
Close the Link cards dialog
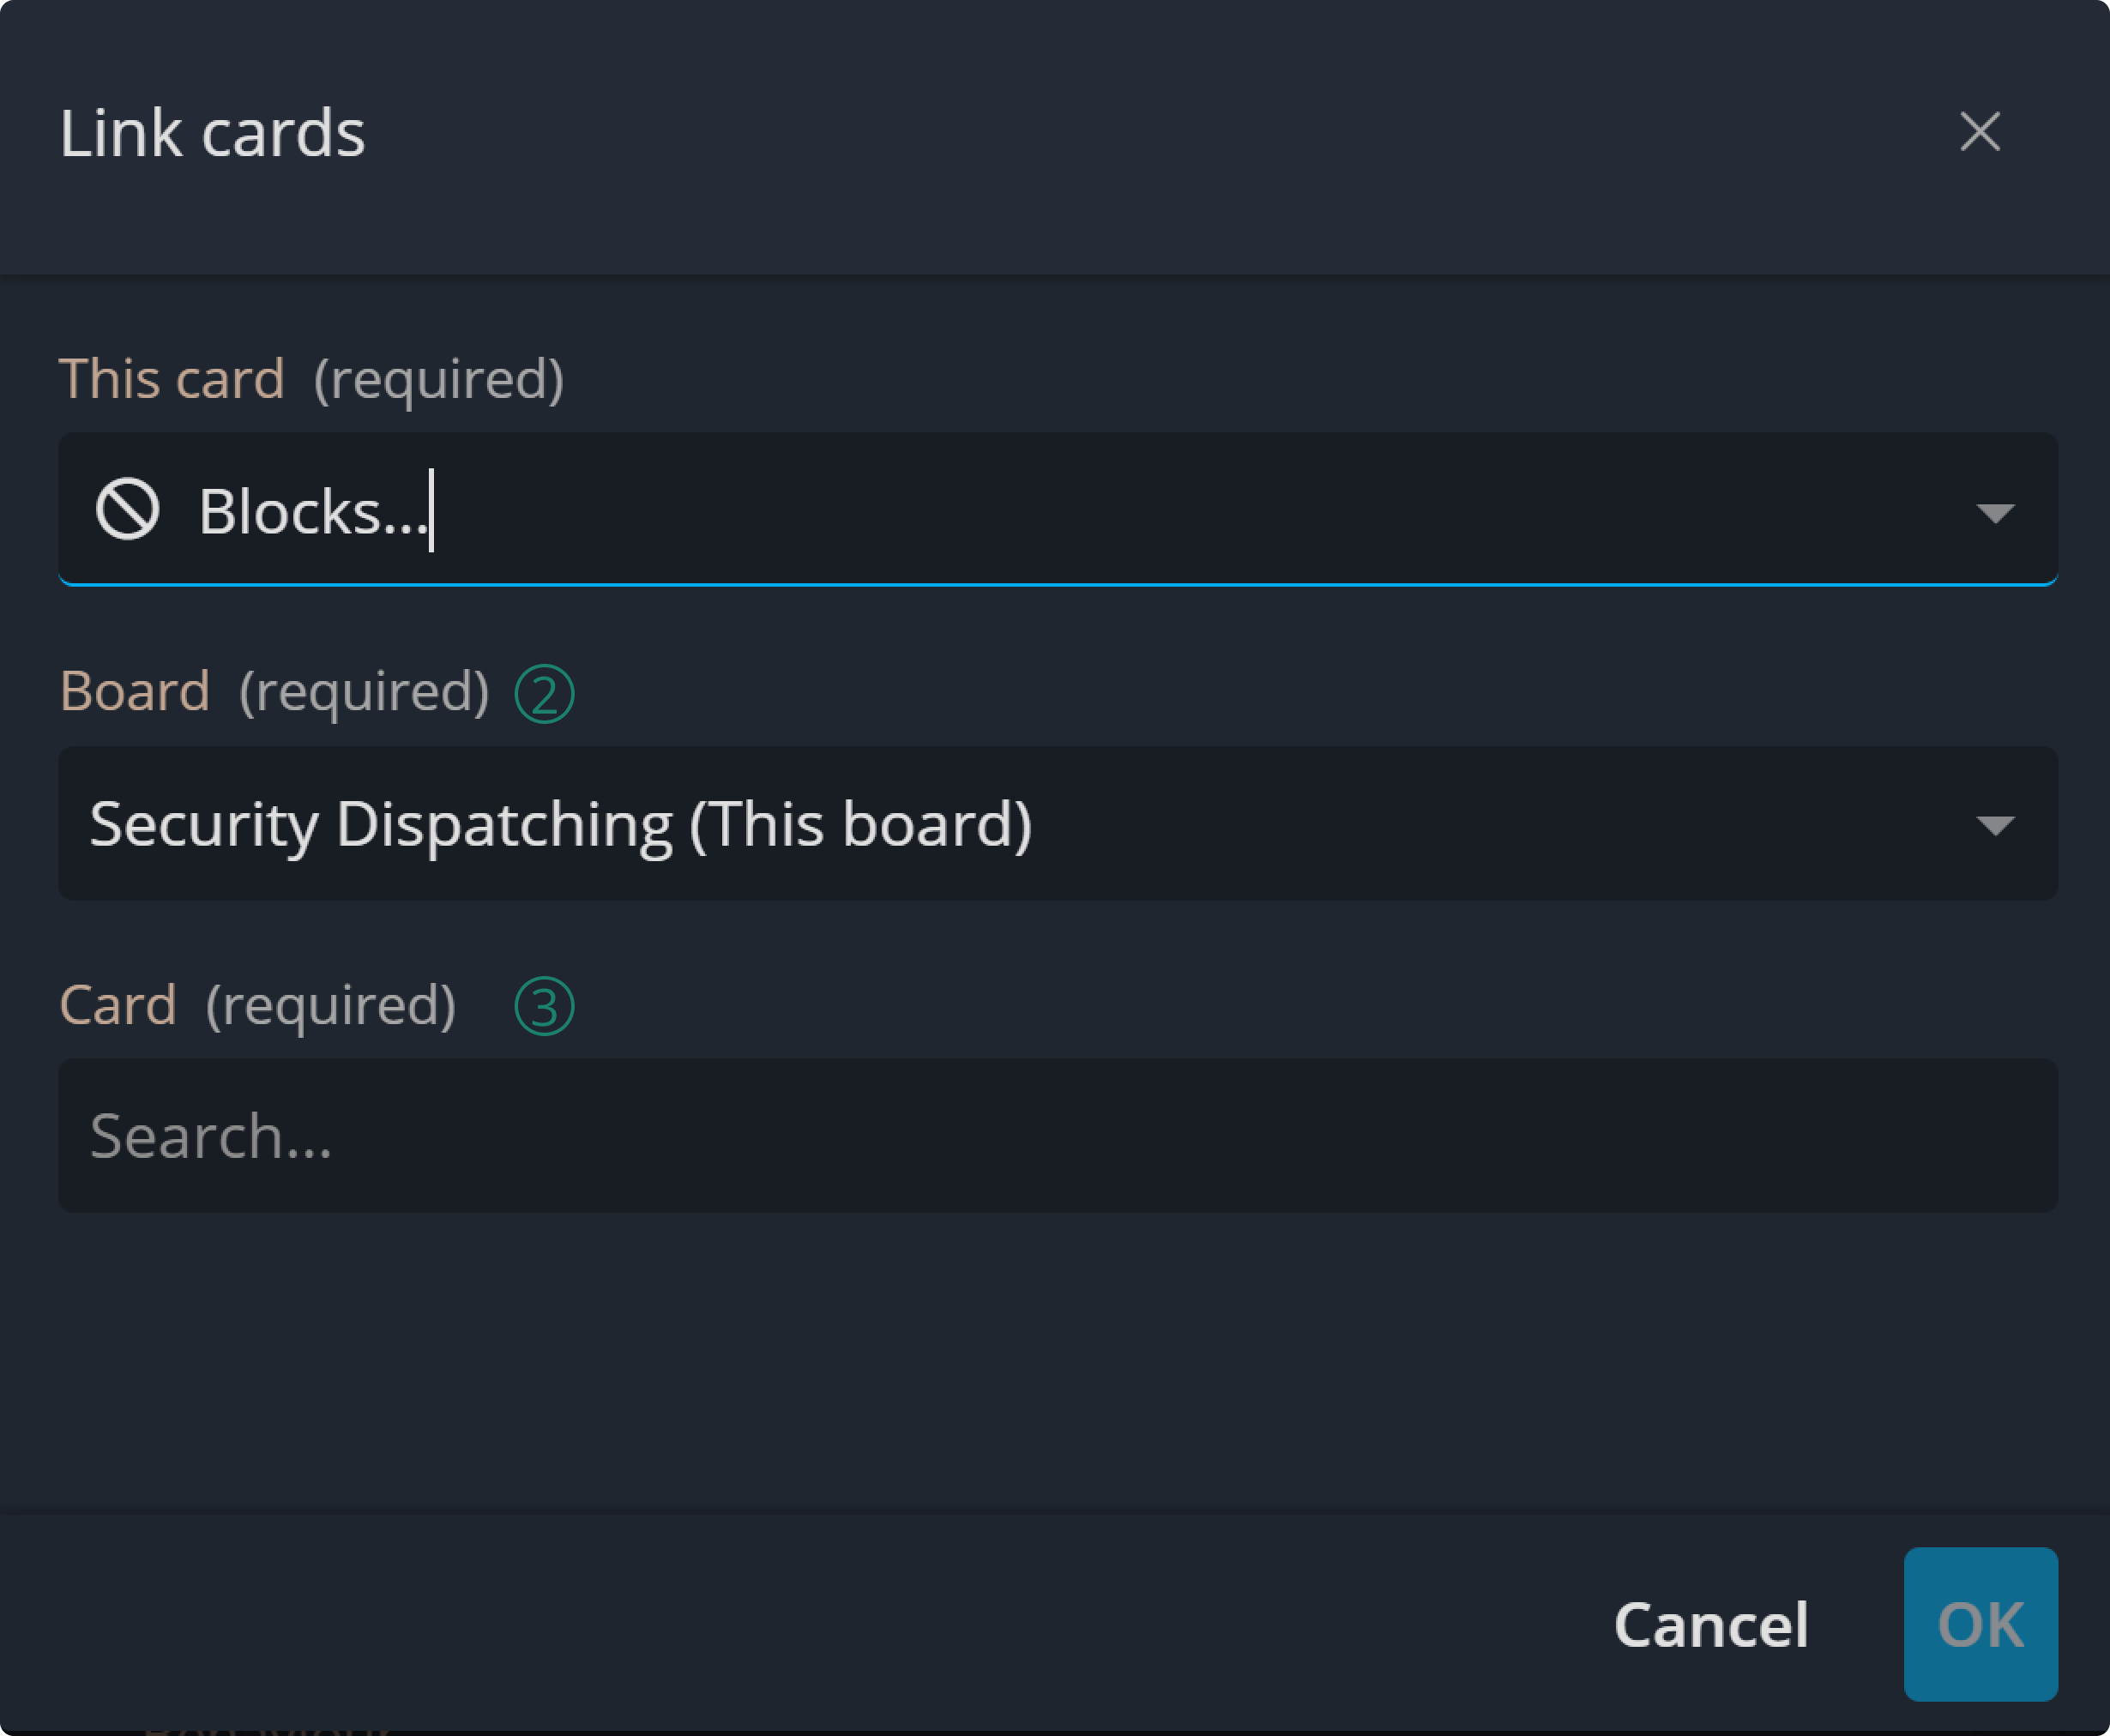click(x=1979, y=132)
